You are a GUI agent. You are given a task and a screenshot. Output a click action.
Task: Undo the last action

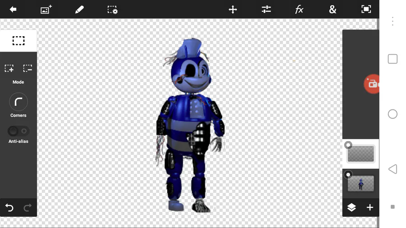coord(9,208)
